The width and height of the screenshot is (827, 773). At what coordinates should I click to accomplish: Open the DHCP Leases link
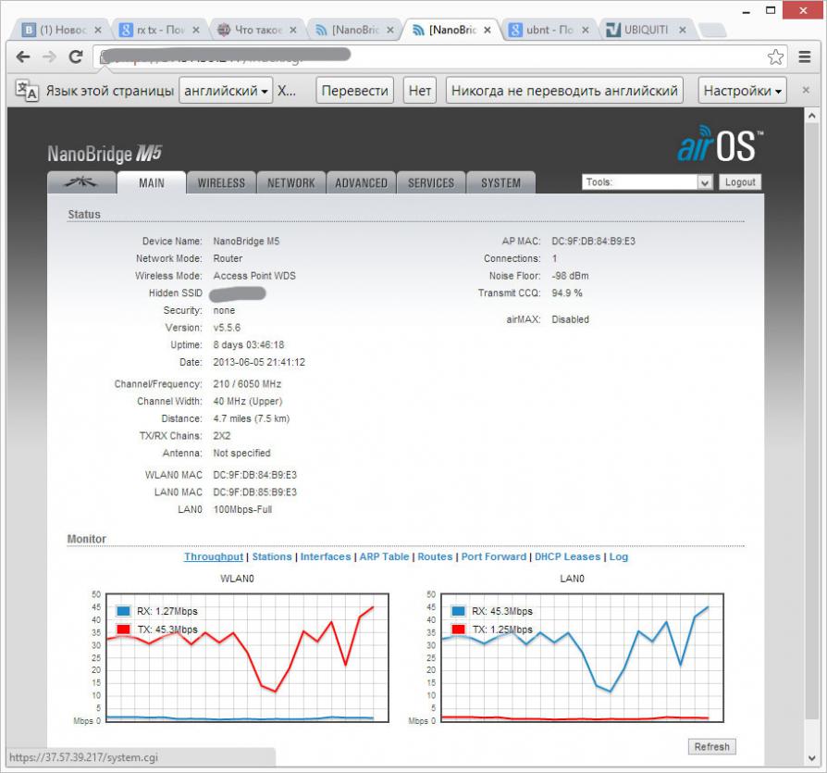[x=567, y=557]
